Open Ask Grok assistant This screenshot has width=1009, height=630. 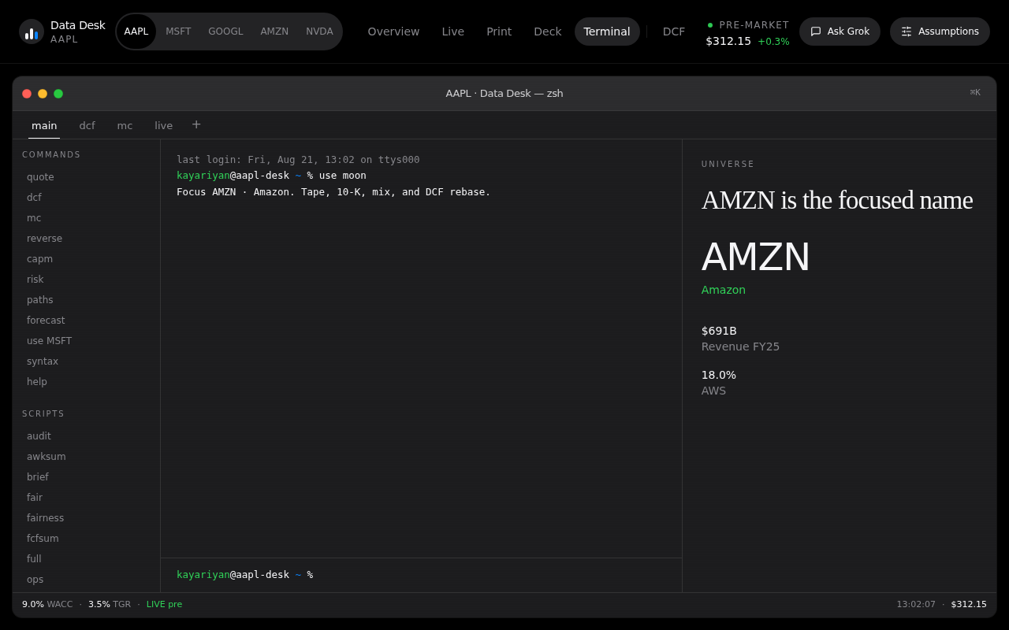[840, 31]
